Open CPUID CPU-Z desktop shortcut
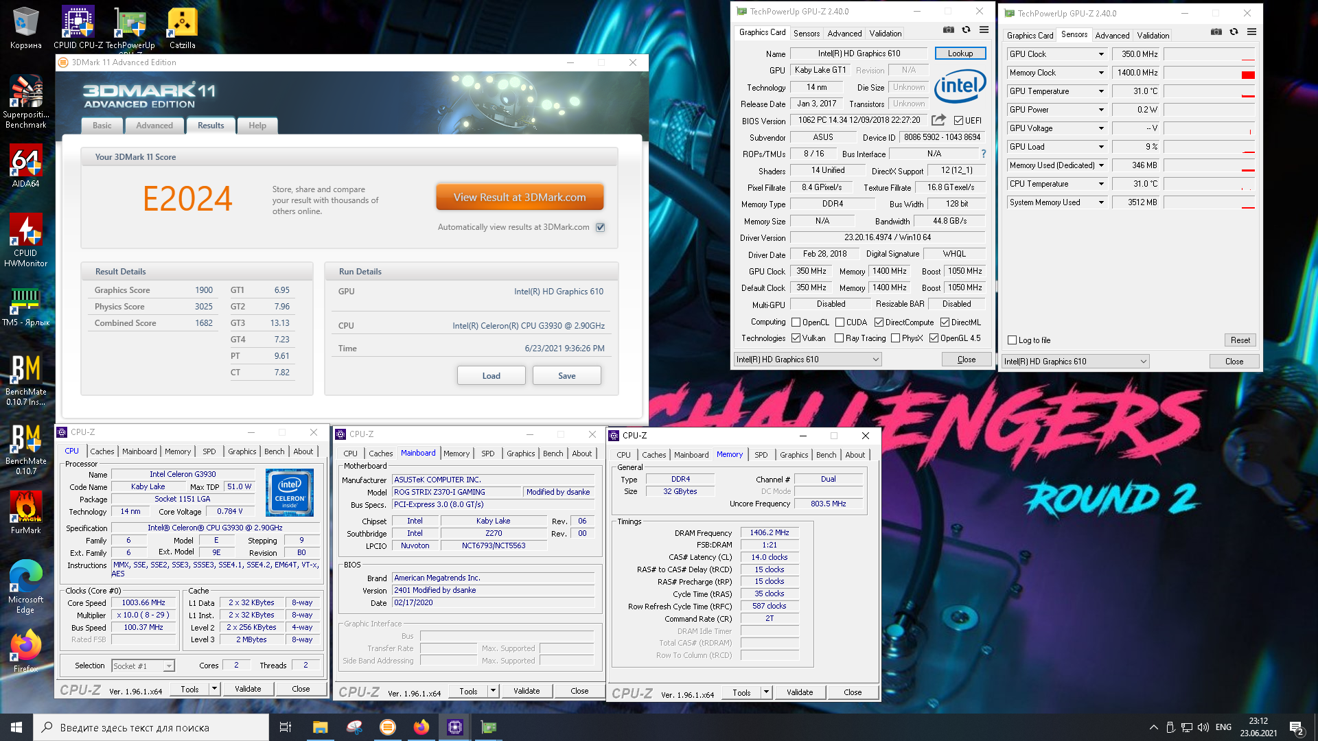Image resolution: width=1318 pixels, height=741 pixels. click(x=78, y=27)
